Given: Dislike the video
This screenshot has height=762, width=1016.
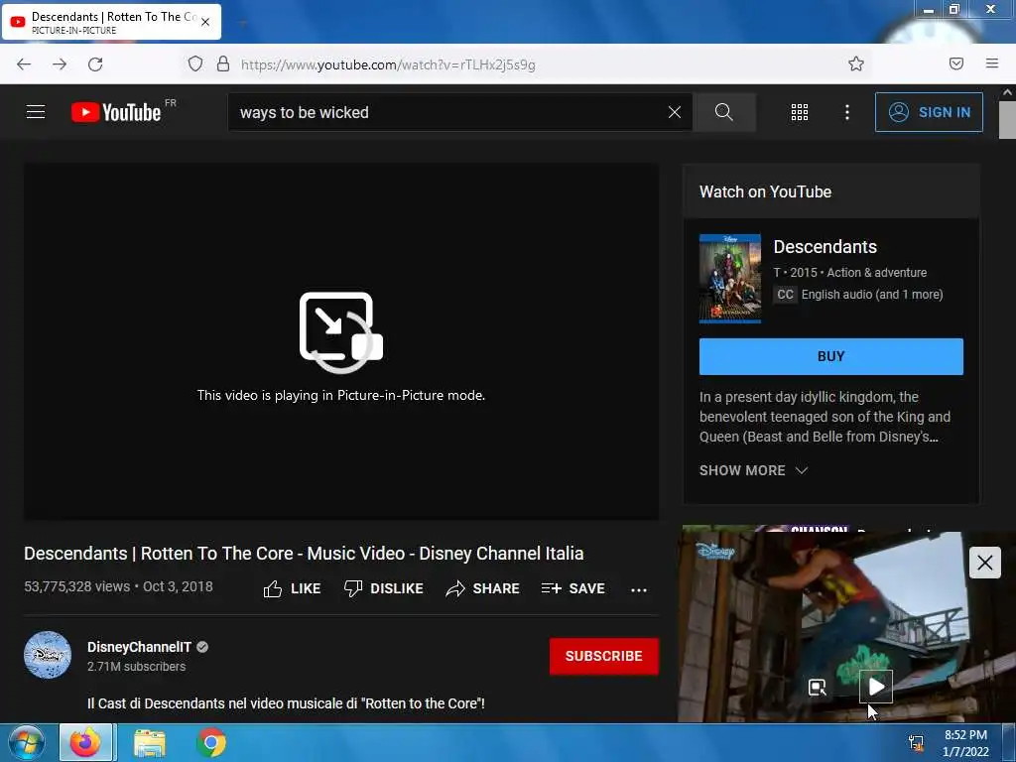Looking at the screenshot, I should 384,588.
